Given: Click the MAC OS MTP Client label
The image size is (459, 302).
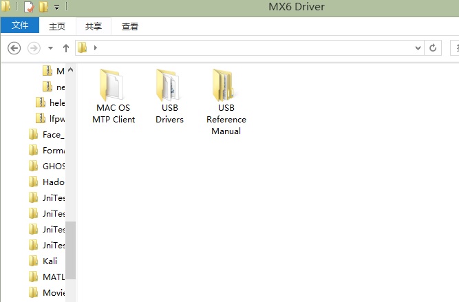Looking at the screenshot, I should click(x=114, y=114).
